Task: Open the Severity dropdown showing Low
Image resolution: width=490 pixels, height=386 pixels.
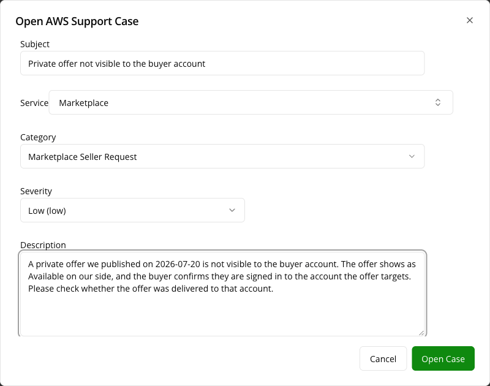Action: (x=132, y=210)
